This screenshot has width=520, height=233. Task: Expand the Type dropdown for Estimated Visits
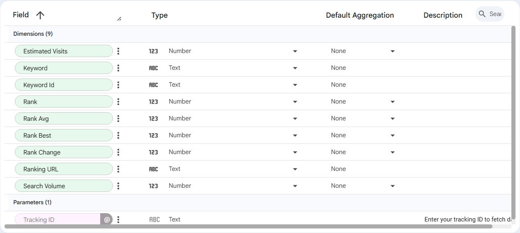(295, 51)
